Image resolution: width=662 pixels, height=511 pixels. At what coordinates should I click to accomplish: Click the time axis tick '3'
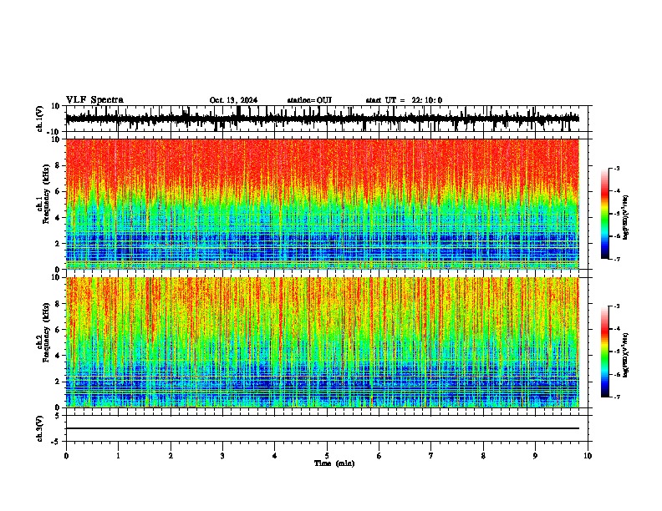tap(222, 456)
